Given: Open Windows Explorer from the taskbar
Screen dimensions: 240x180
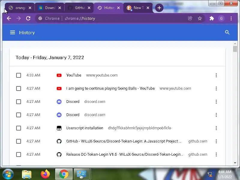Looking at the screenshot, I should tap(27, 174).
